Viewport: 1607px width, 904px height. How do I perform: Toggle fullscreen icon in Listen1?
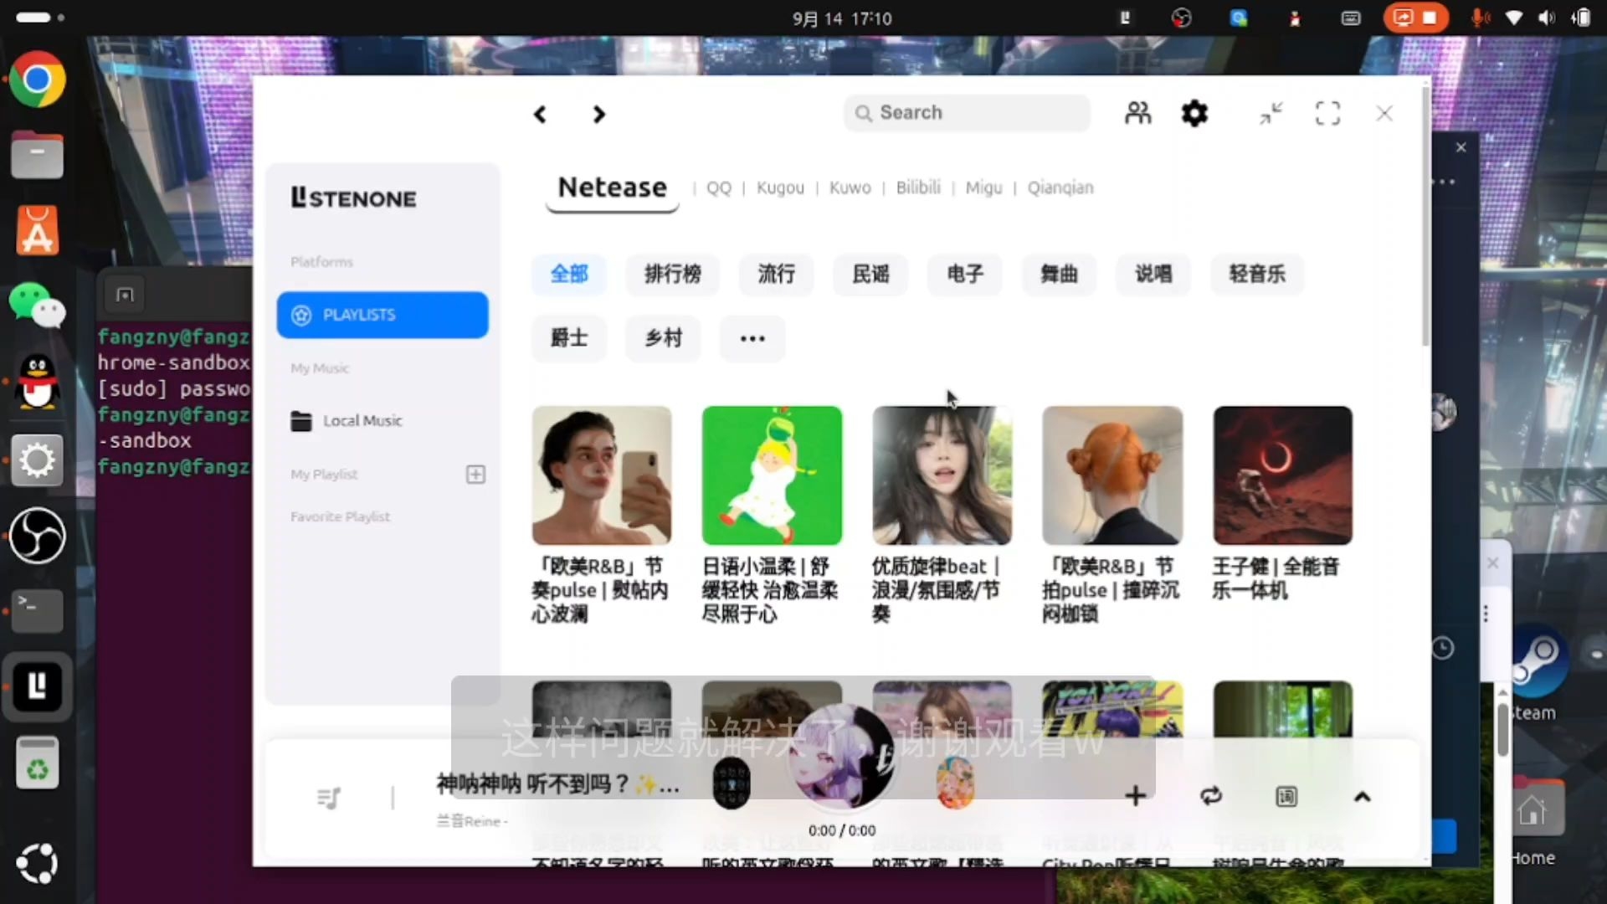coord(1327,113)
